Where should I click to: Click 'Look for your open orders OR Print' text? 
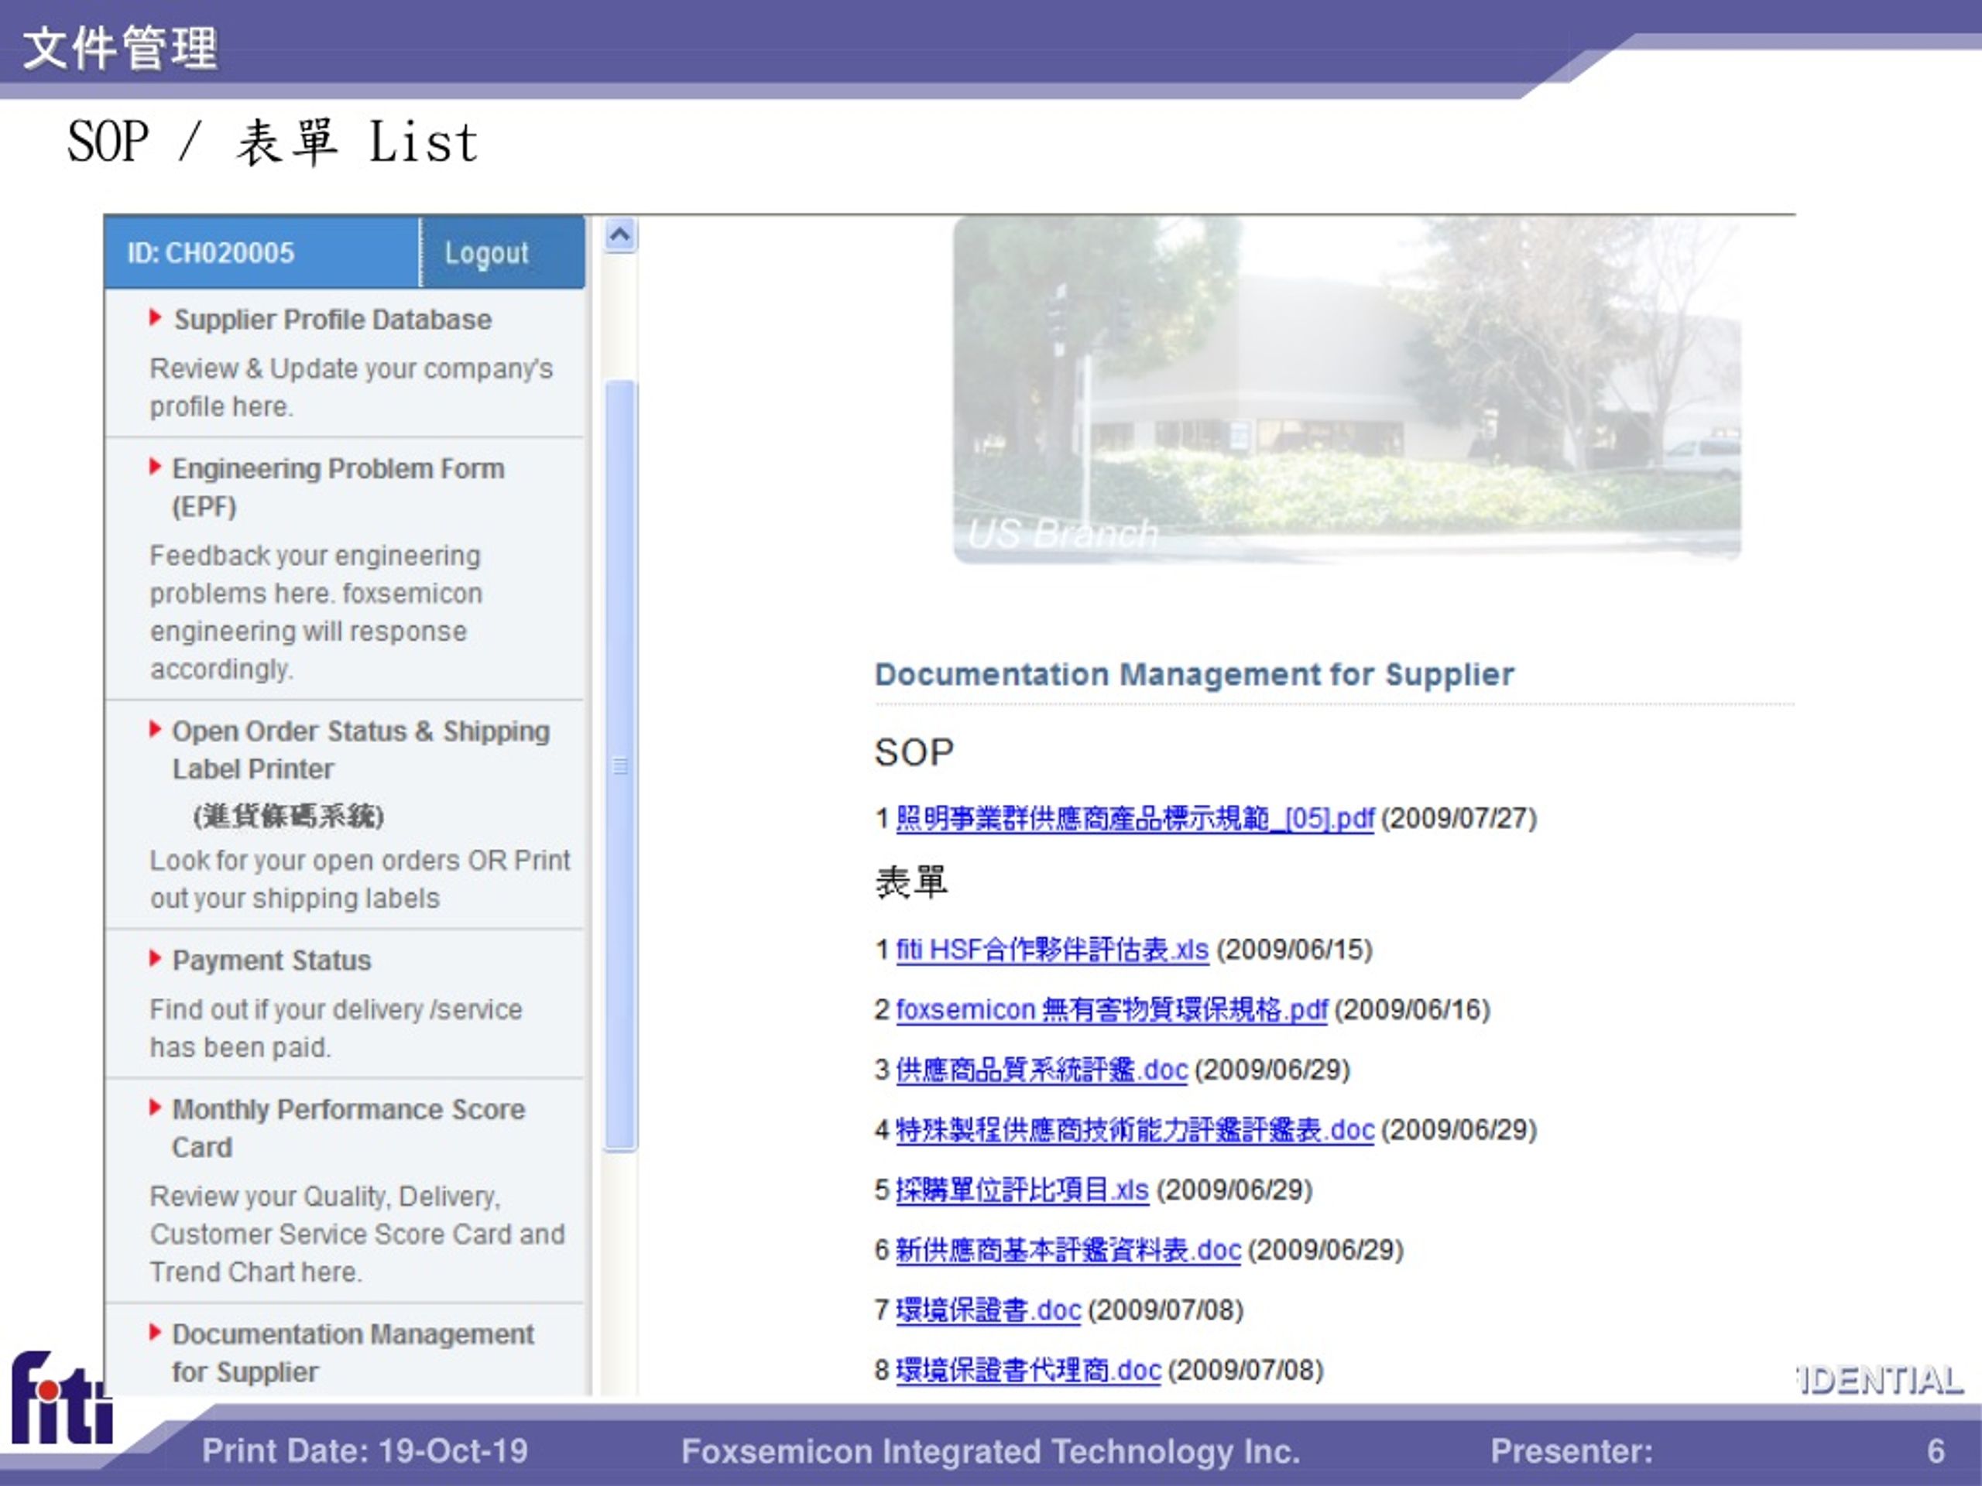pos(359,860)
